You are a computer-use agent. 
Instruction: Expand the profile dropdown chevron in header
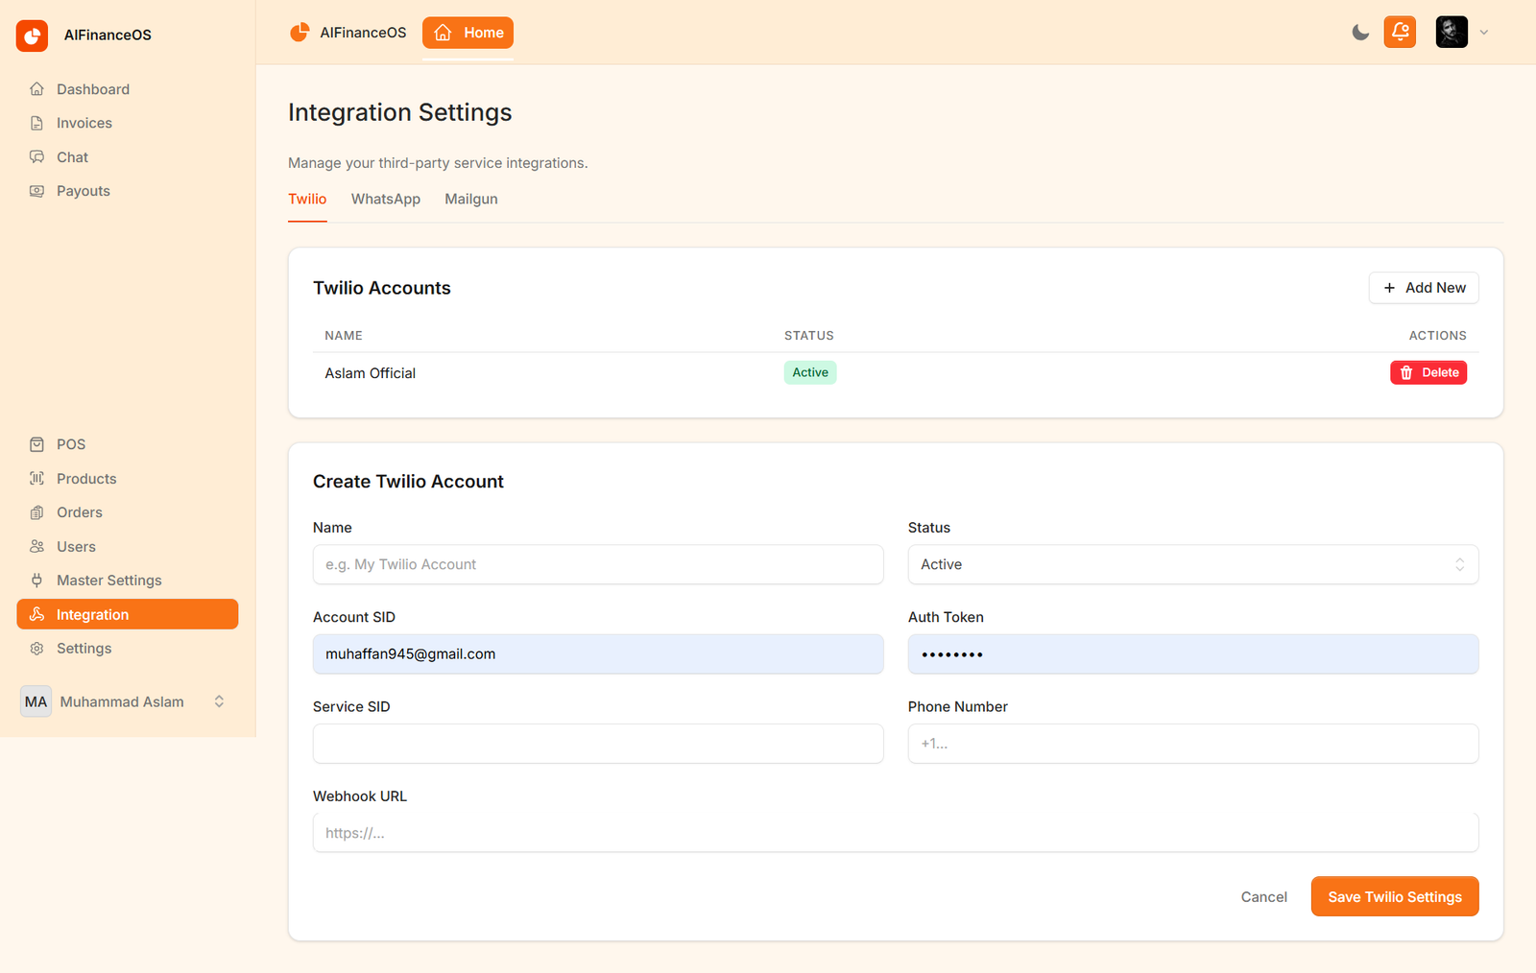click(1484, 33)
